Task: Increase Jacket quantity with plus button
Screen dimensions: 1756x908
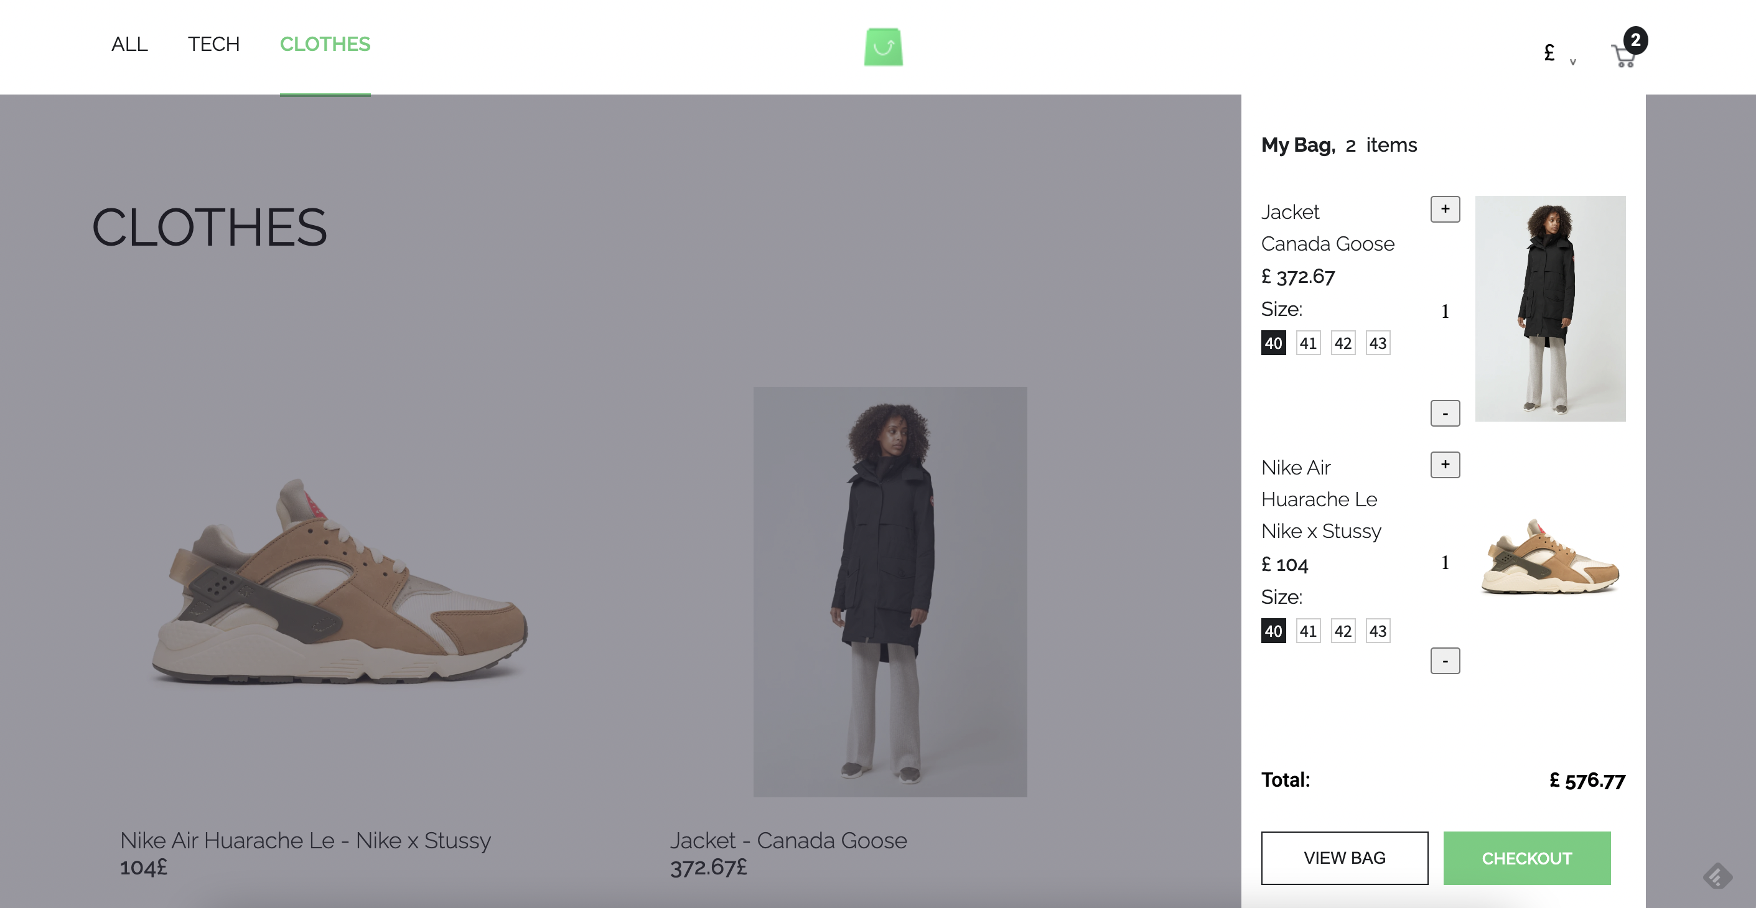Action: tap(1444, 209)
